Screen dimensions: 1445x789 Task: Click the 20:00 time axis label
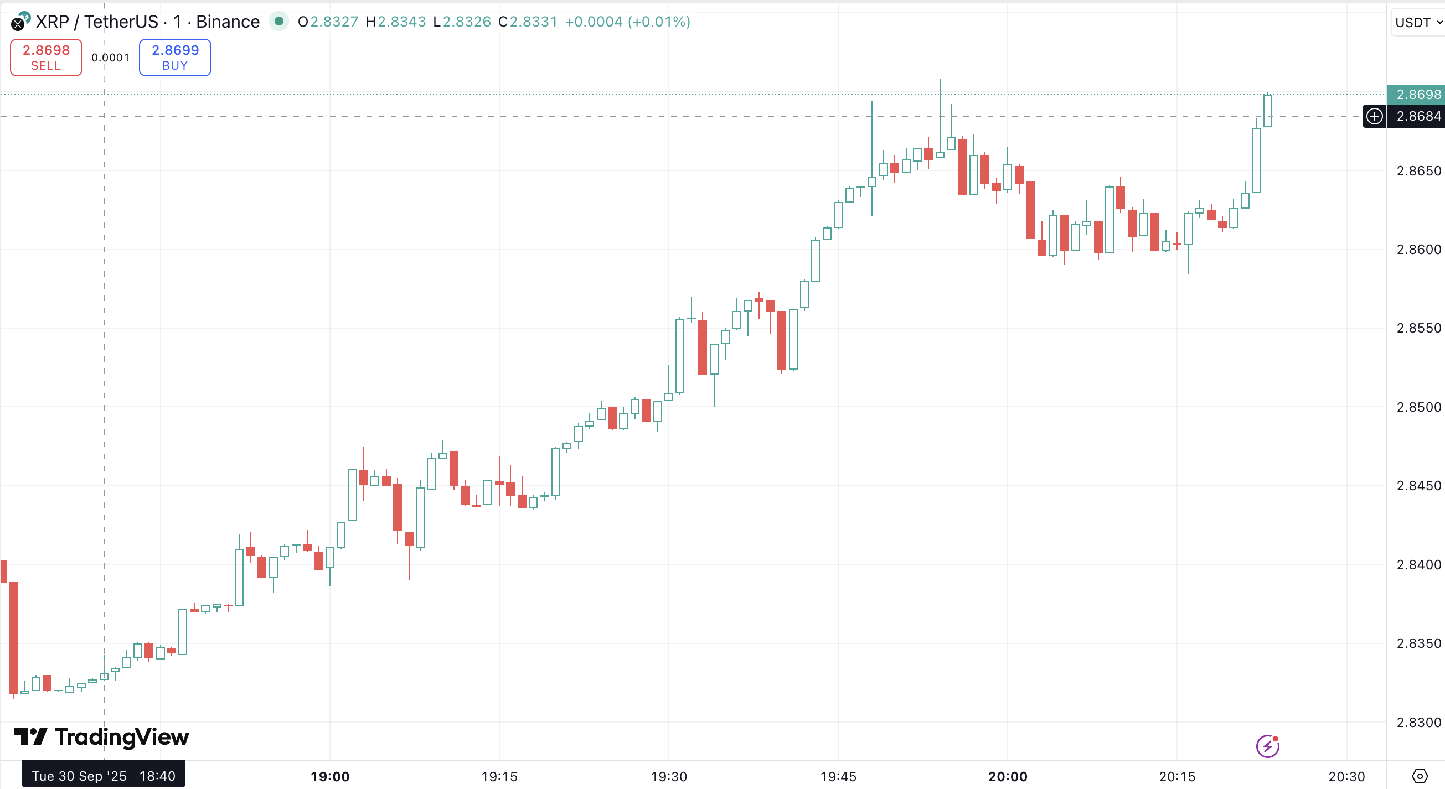1008,777
